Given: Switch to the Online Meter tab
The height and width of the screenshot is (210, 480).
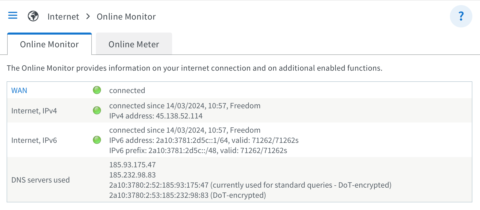Looking at the screenshot, I should (134, 44).
